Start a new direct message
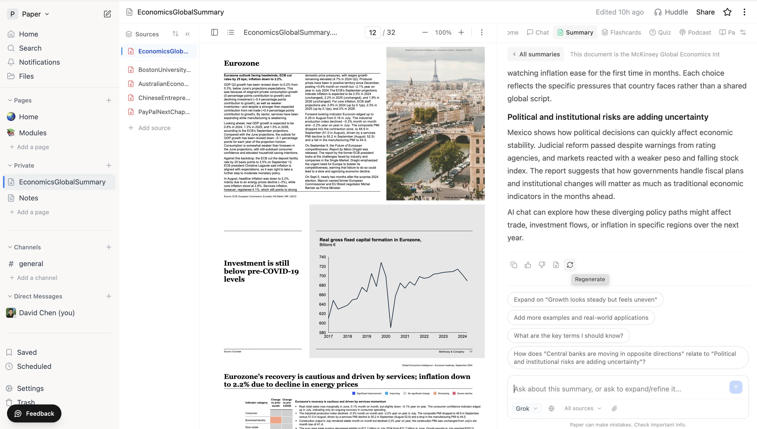Image resolution: width=757 pixels, height=429 pixels. click(109, 296)
